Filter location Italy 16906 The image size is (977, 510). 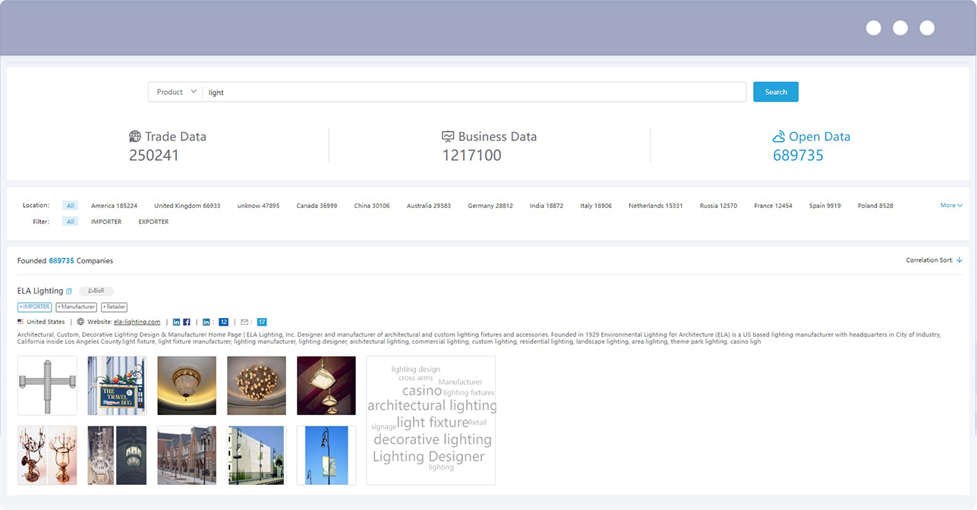click(596, 206)
